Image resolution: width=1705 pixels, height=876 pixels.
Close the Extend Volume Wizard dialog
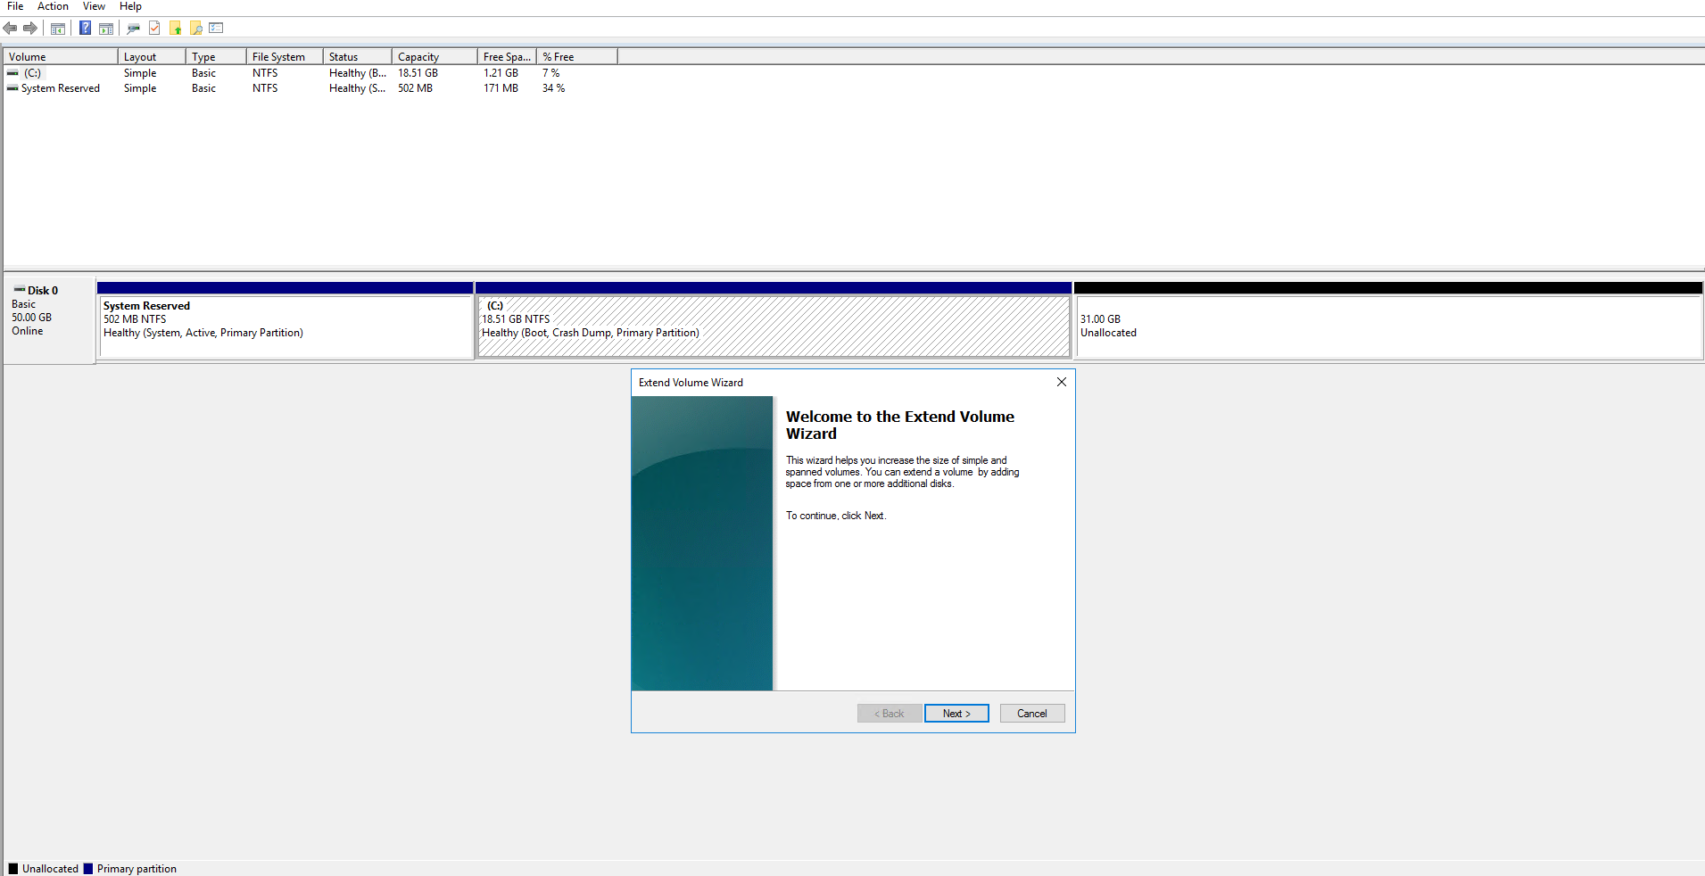1062,382
